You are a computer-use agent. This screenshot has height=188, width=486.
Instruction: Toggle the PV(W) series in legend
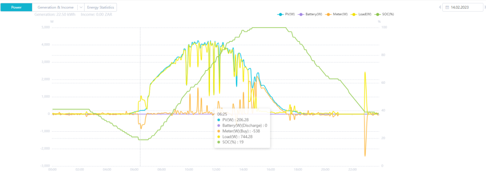pos(286,14)
